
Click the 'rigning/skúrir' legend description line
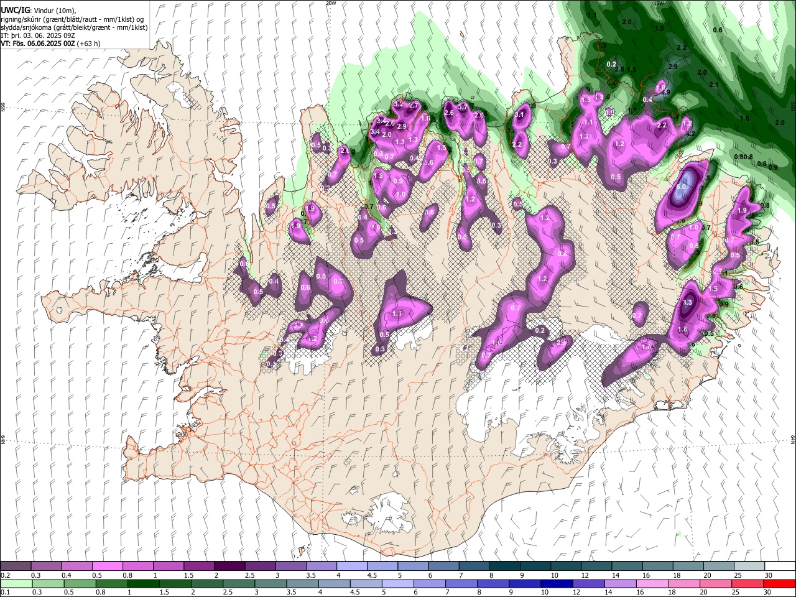pos(72,20)
